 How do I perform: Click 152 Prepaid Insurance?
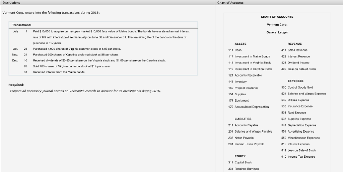(243, 88)
